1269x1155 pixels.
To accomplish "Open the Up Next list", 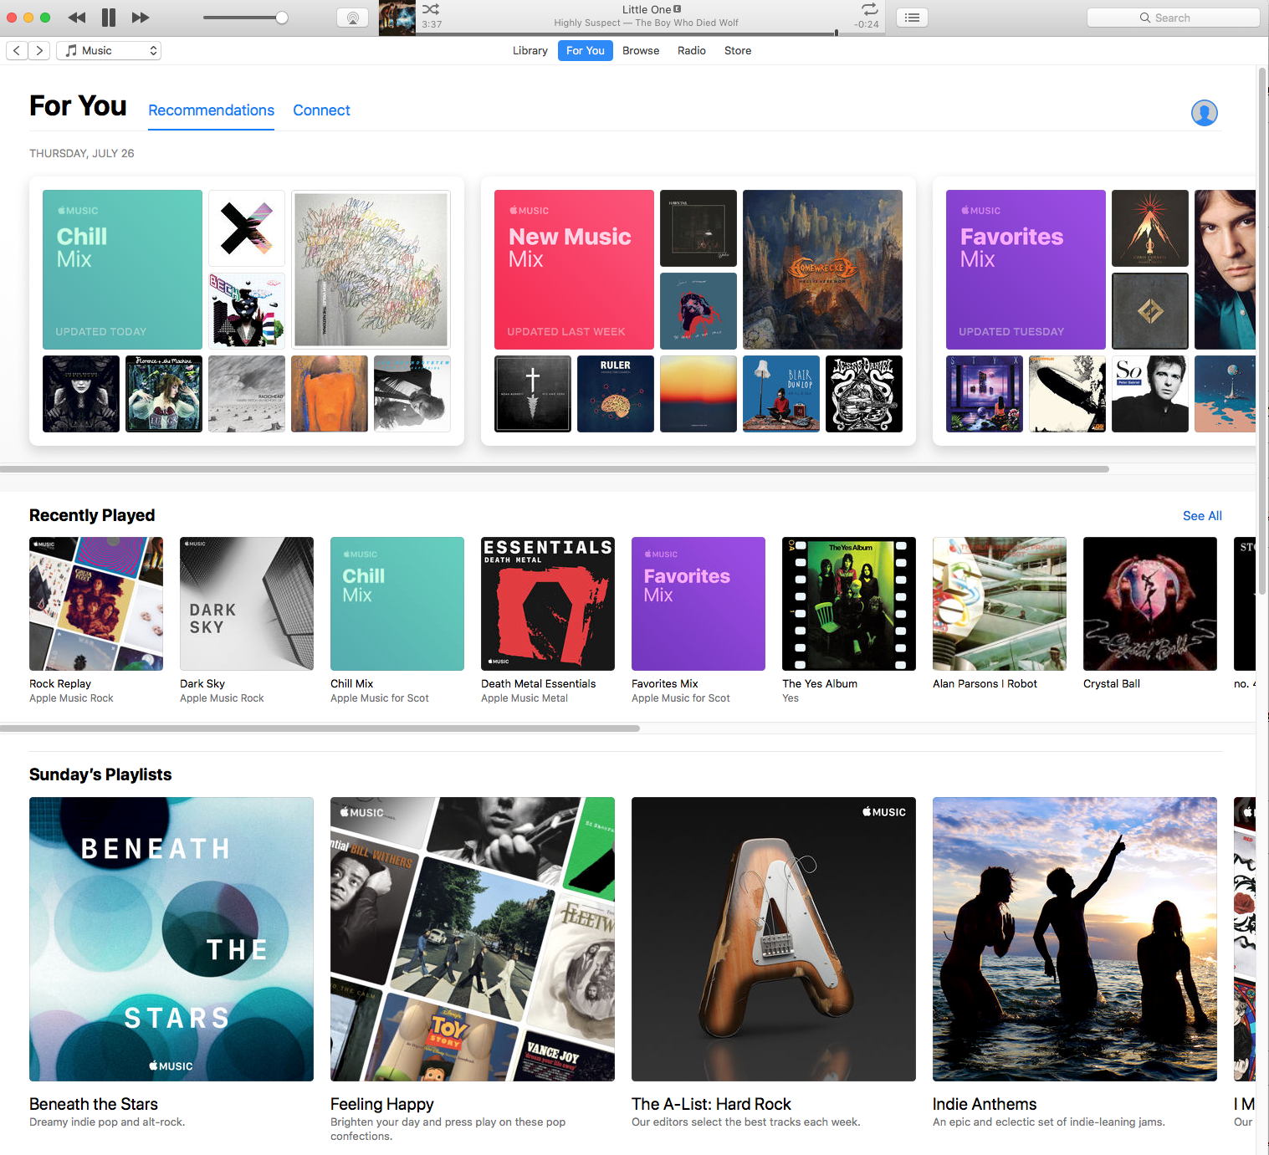I will click(912, 18).
